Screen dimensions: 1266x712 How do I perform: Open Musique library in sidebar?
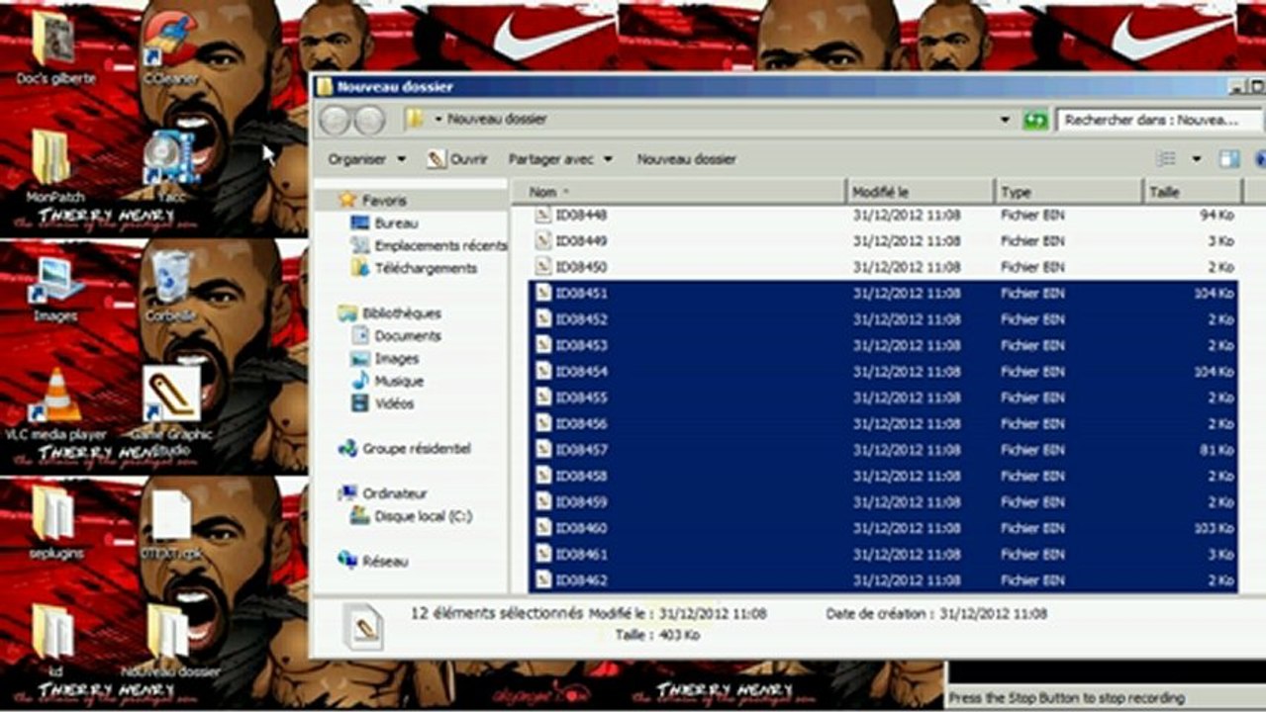(387, 381)
